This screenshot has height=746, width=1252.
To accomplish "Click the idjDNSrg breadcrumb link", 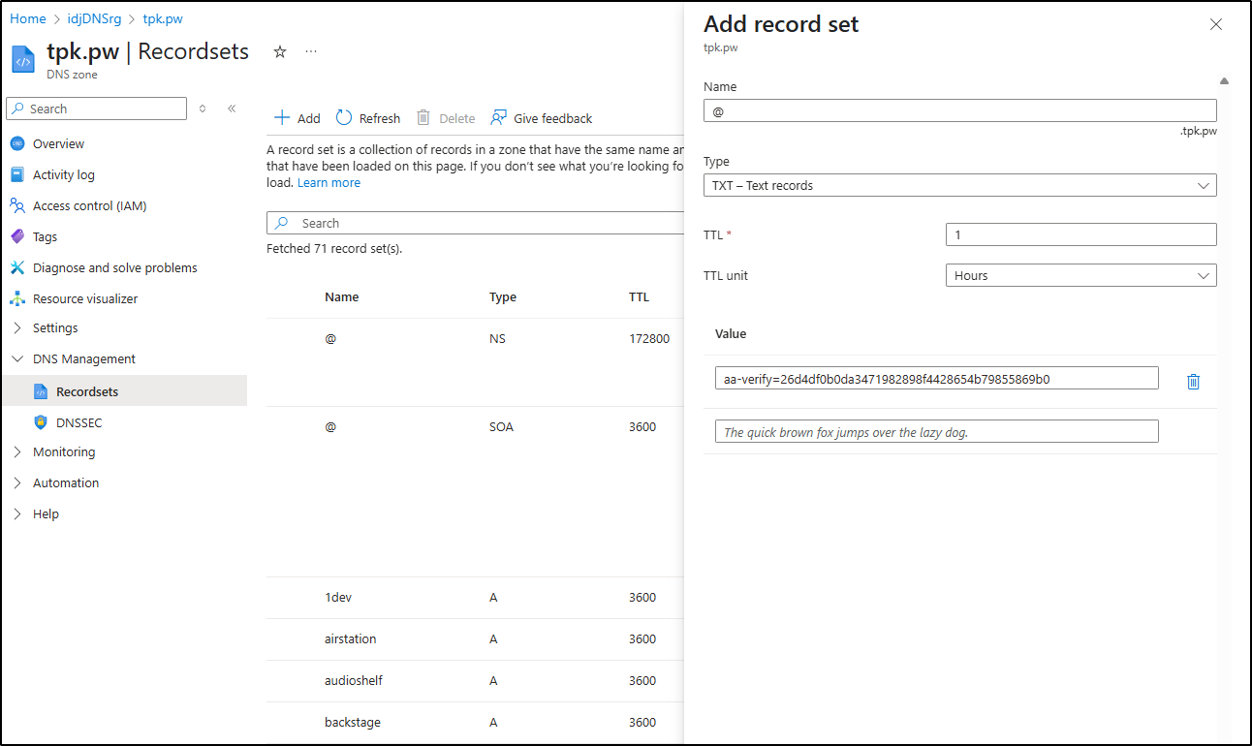I will click(x=94, y=18).
